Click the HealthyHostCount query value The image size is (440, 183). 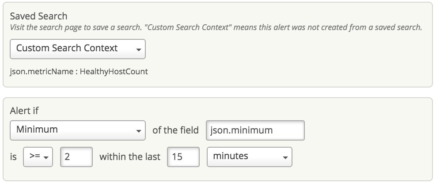[114, 71]
